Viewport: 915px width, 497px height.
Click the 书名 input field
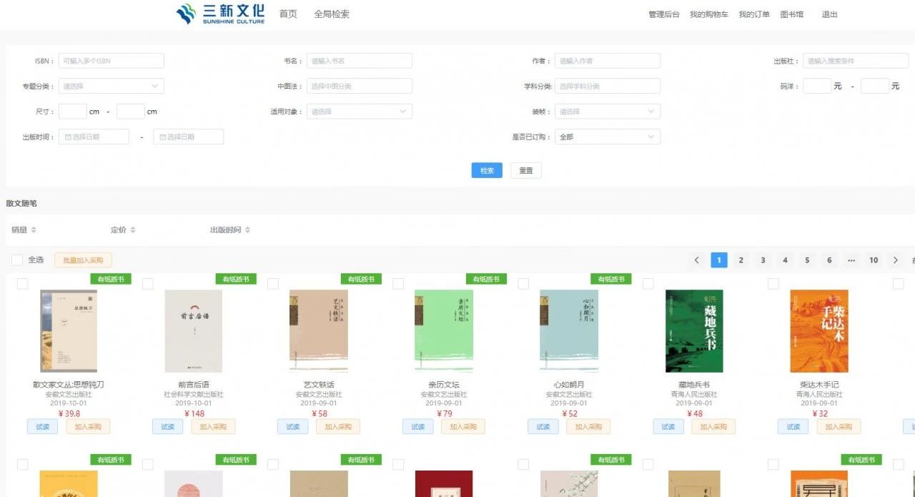[360, 61]
